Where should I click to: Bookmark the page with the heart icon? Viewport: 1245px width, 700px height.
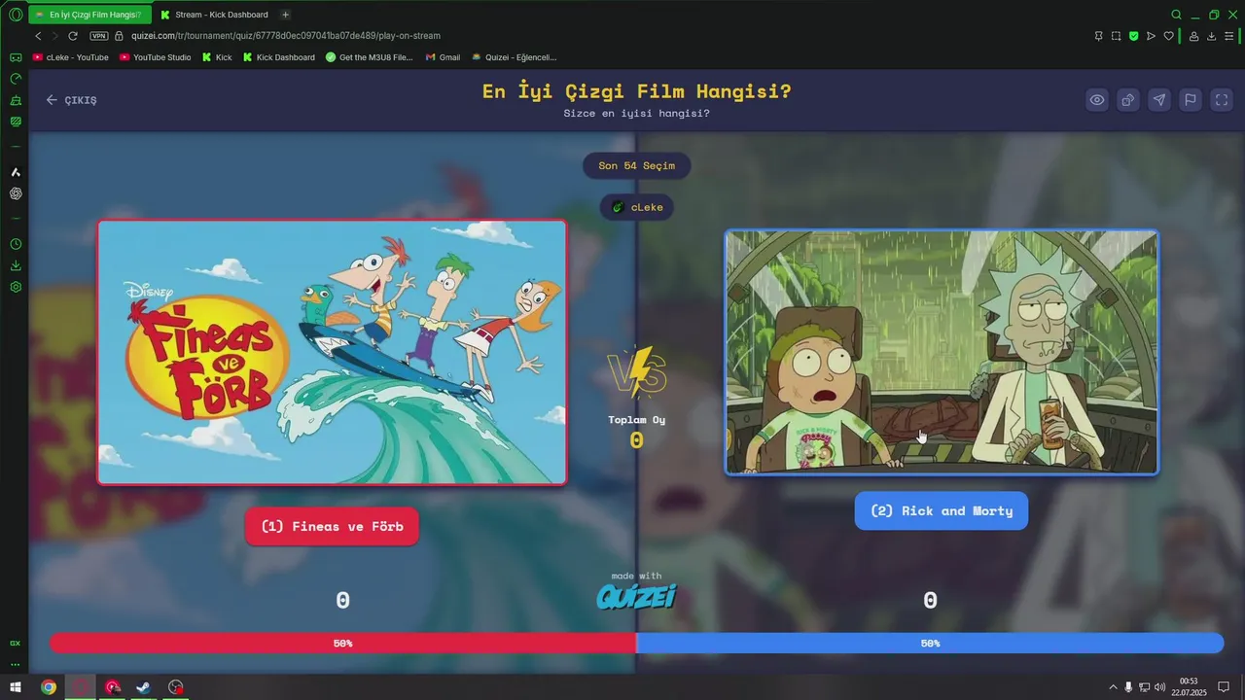pos(1168,36)
